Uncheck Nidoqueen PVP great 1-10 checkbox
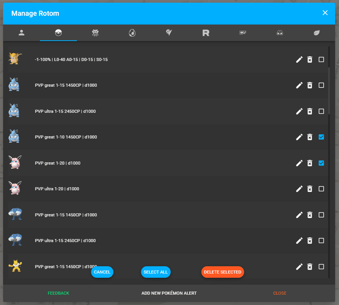The image size is (339, 305). pyautogui.click(x=321, y=137)
